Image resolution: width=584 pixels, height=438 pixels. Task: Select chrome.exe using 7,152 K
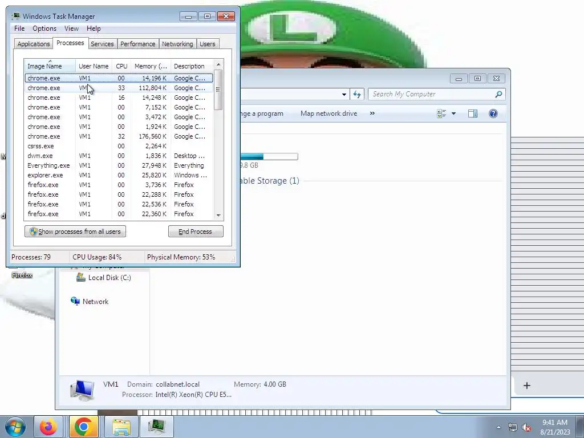pyautogui.click(x=119, y=107)
